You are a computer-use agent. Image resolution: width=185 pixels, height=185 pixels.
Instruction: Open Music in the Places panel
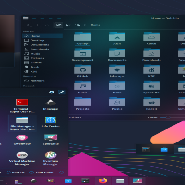pos(43,54)
